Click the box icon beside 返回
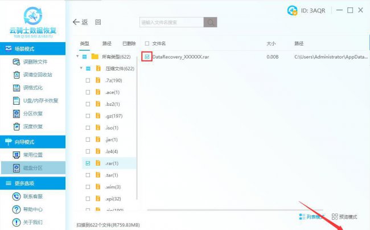Image resolution: width=370 pixels, height=230 pixels. click(x=98, y=22)
